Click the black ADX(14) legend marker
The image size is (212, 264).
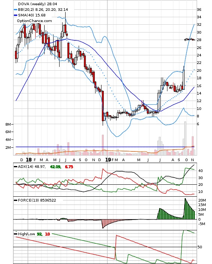click(x=15, y=167)
